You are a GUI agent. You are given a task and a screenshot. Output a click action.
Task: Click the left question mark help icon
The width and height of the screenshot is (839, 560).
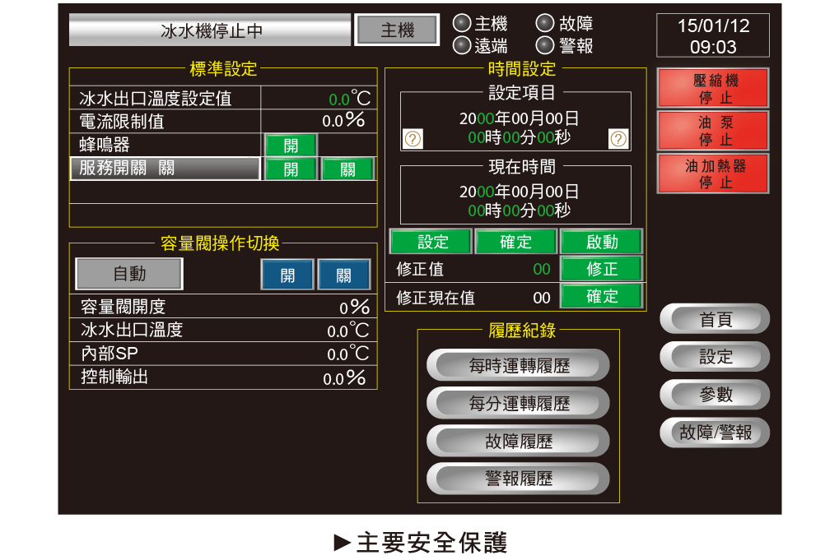pos(412,139)
